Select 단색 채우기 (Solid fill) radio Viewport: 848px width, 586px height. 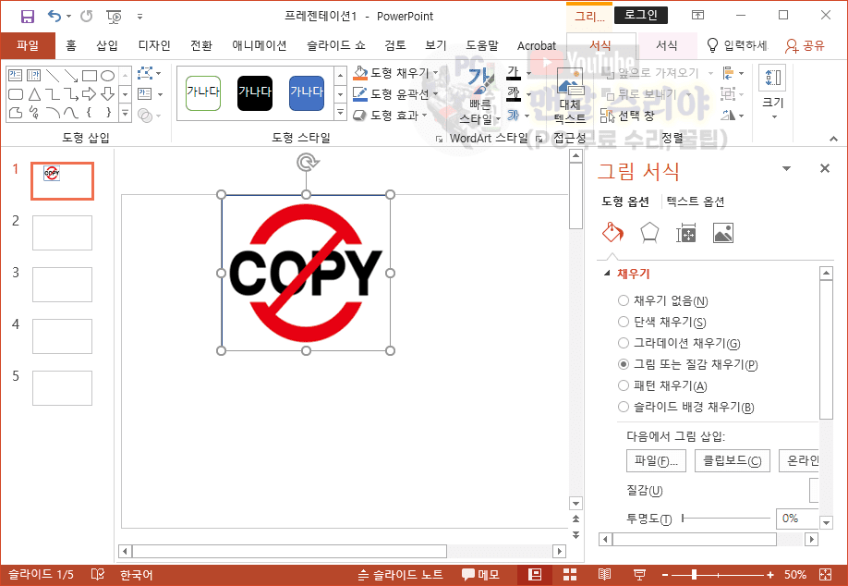[624, 322]
